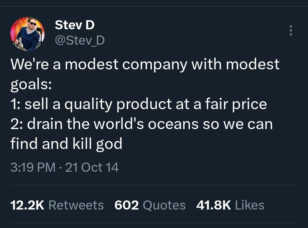Click the "2: drain the world's oceans" line

[141, 124]
